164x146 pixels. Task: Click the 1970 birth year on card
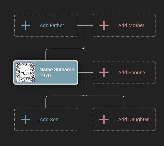coord(45,76)
